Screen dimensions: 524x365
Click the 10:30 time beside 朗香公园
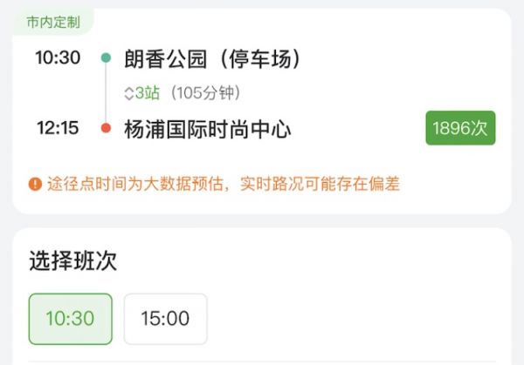coord(58,58)
